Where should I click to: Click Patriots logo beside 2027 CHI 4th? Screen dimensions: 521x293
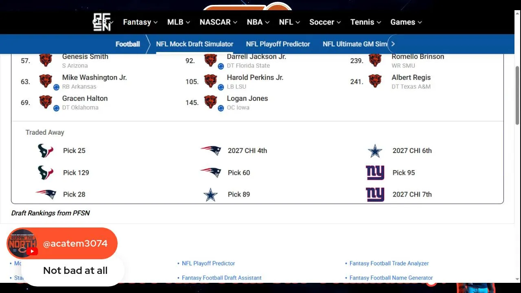[210, 151]
